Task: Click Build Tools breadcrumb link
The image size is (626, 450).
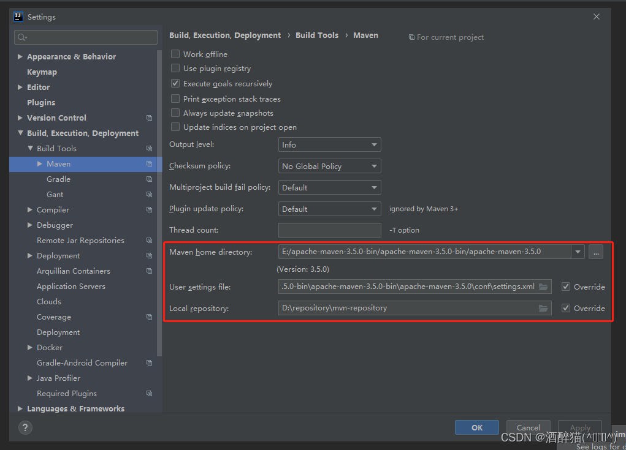Action: (317, 35)
